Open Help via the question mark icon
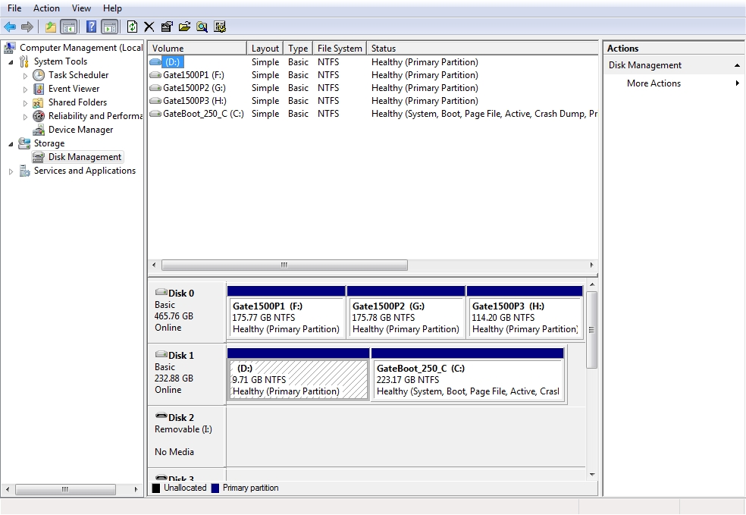746x515 pixels. pyautogui.click(x=91, y=27)
